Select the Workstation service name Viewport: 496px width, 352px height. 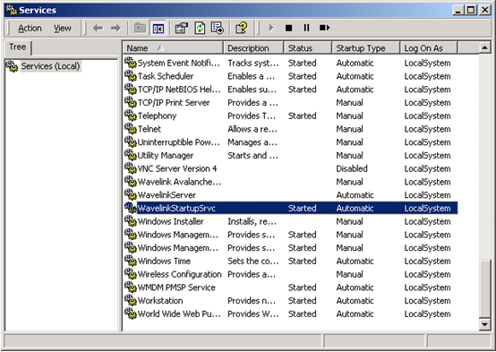point(160,301)
